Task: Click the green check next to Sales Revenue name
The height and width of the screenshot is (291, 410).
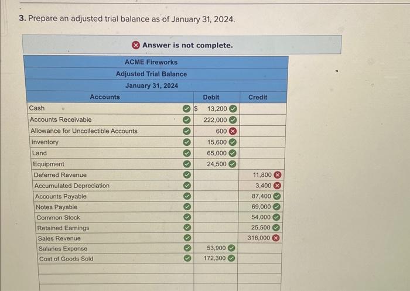Action: (x=186, y=238)
